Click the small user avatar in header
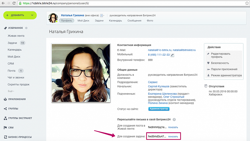Screen dimensions: 250x141 pos(53,18)
